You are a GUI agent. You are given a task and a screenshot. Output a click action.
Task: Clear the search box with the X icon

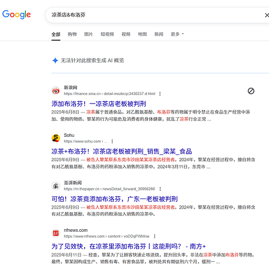pos(267,15)
